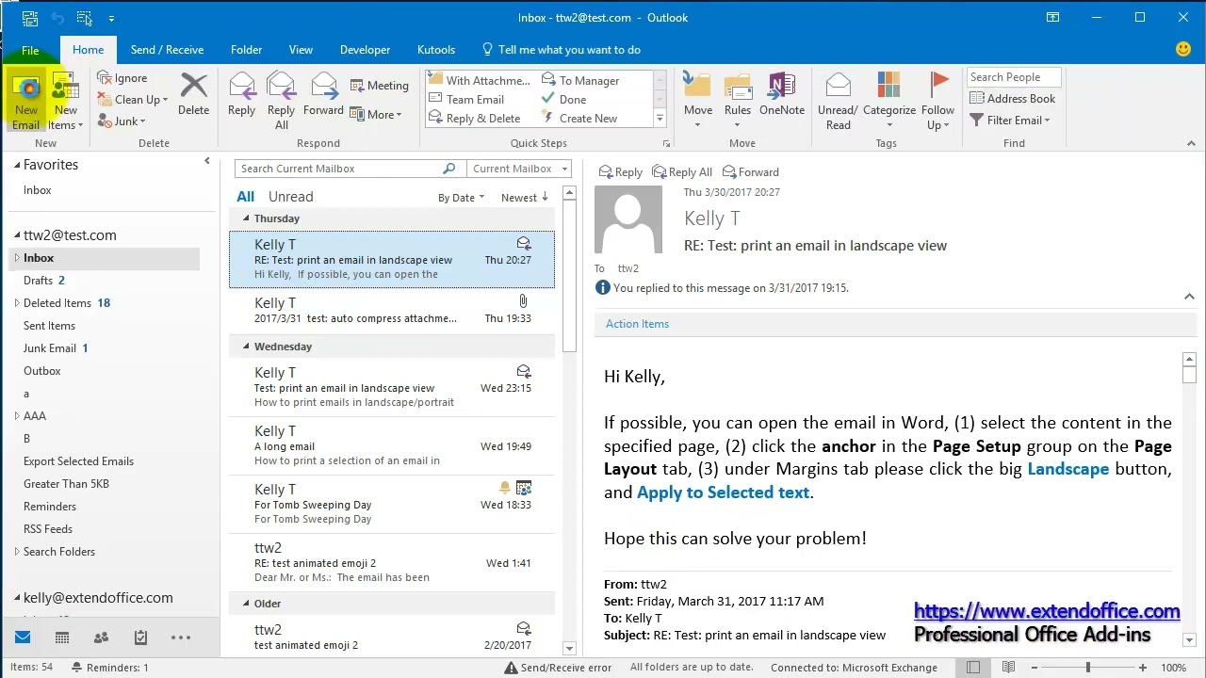Open the Junk dropdown
This screenshot has height=678, width=1206.
click(x=122, y=121)
